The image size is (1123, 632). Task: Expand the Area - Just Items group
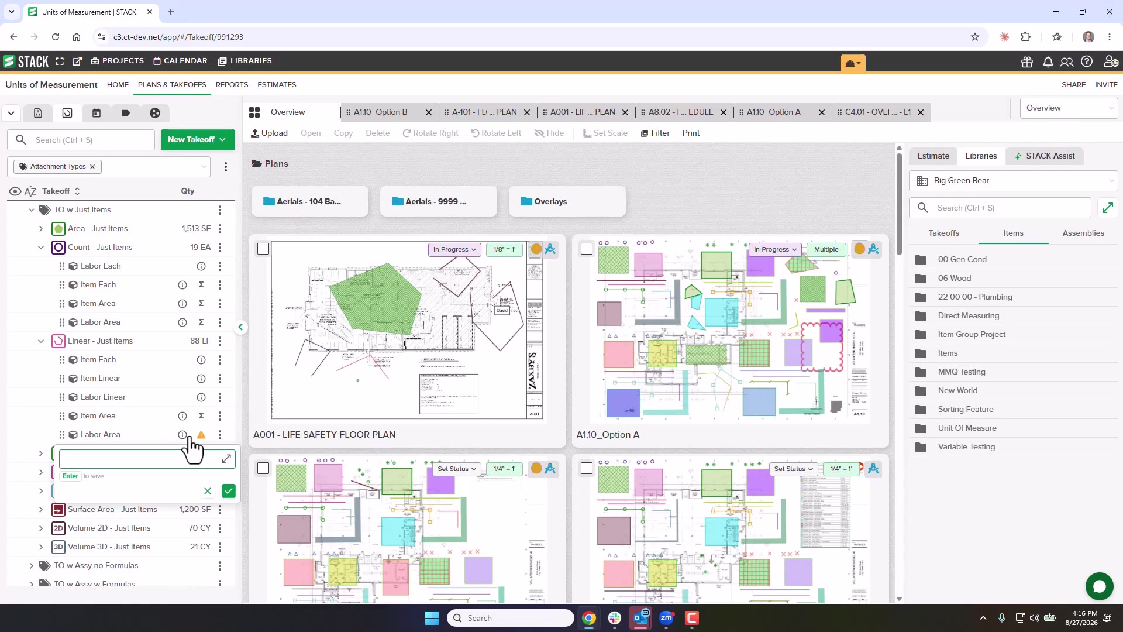coord(41,229)
